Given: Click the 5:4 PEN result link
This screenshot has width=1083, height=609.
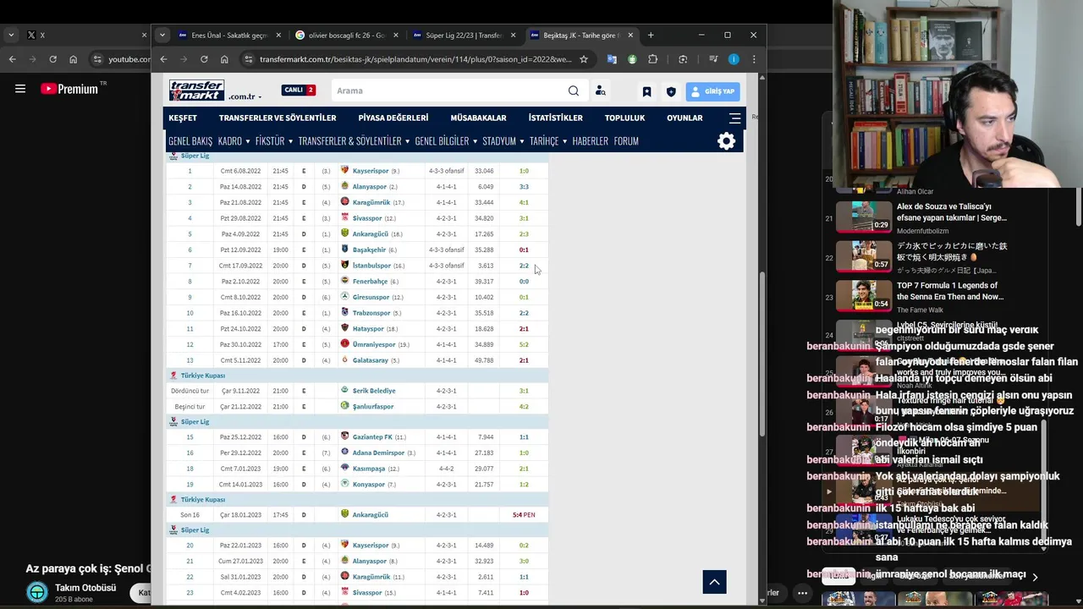Looking at the screenshot, I should (524, 514).
